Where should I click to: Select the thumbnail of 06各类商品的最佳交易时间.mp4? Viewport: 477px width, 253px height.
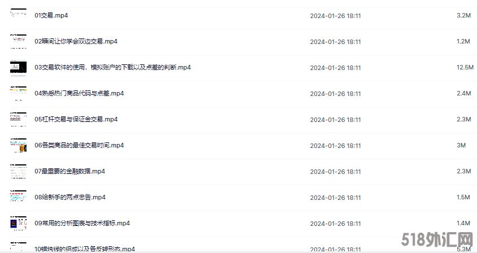tap(18, 145)
